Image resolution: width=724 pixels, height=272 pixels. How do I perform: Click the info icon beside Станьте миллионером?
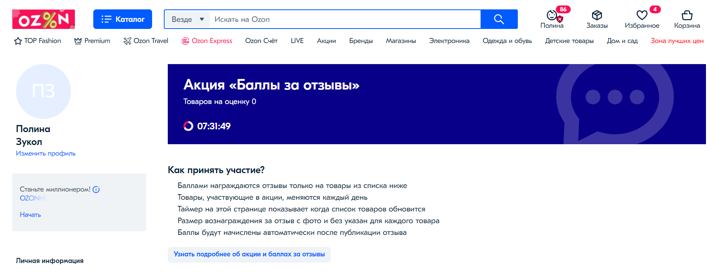coord(96,190)
